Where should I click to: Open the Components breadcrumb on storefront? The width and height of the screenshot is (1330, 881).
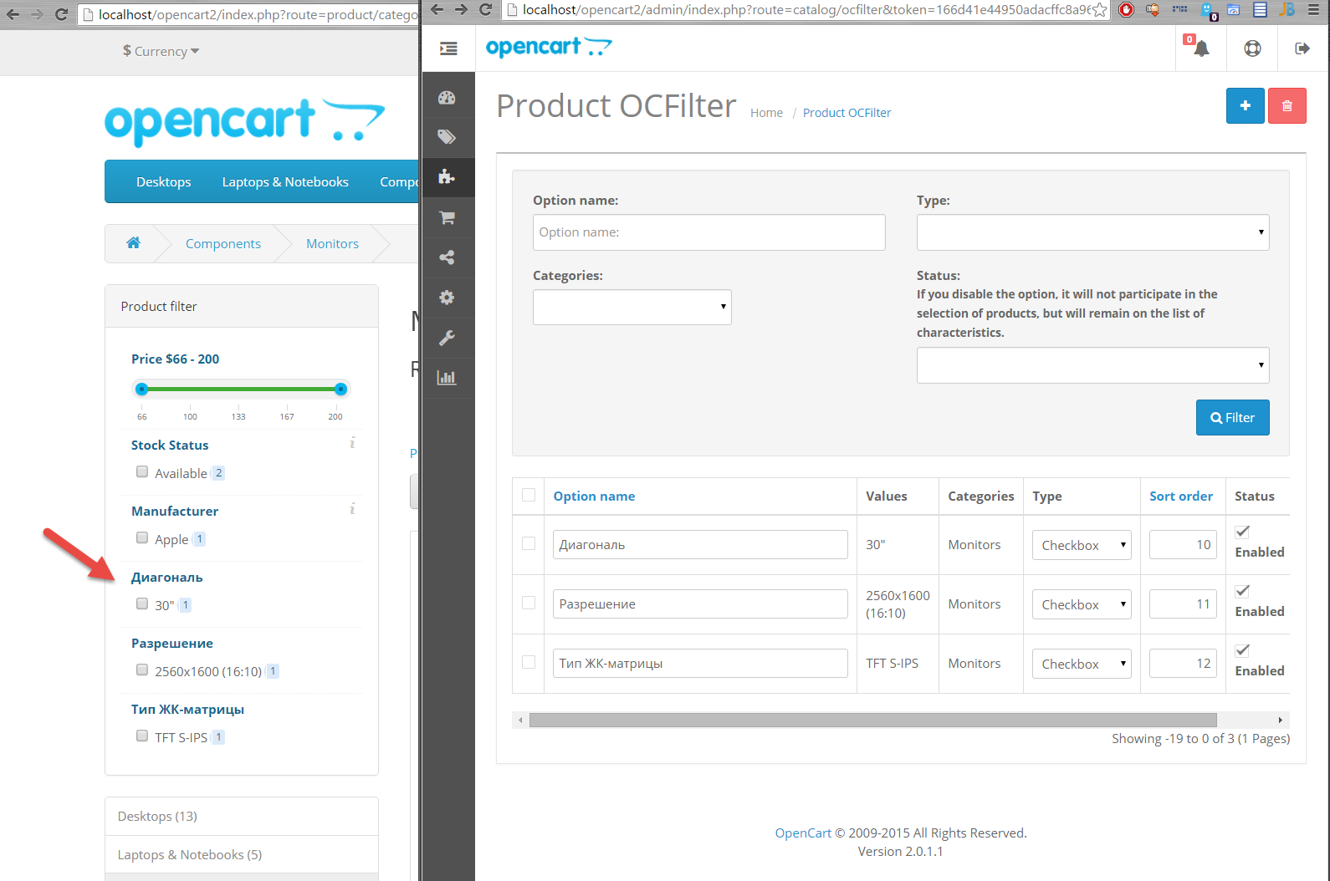(223, 243)
